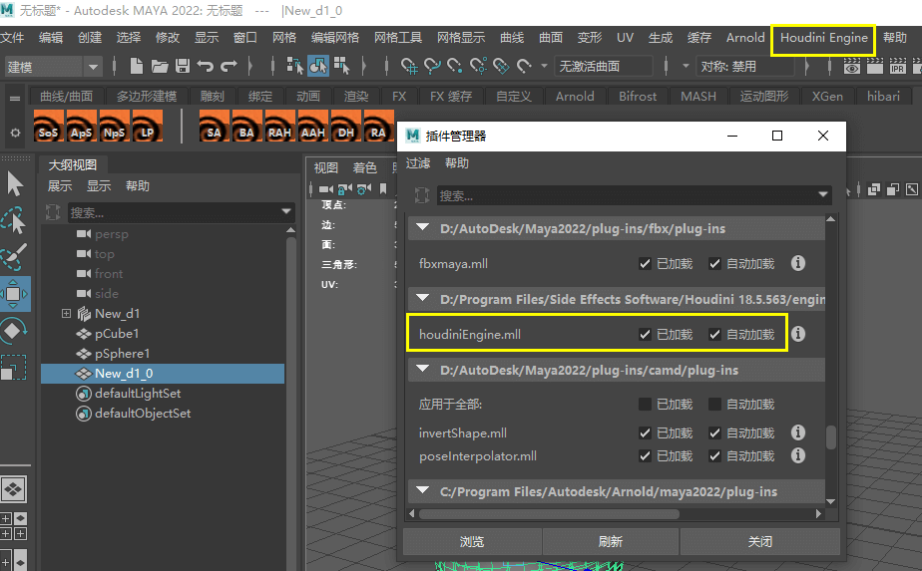Open the 编辑网格 menu
922x571 pixels.
click(x=334, y=38)
